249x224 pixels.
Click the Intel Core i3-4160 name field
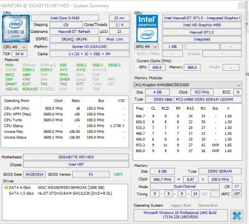tap(65, 18)
